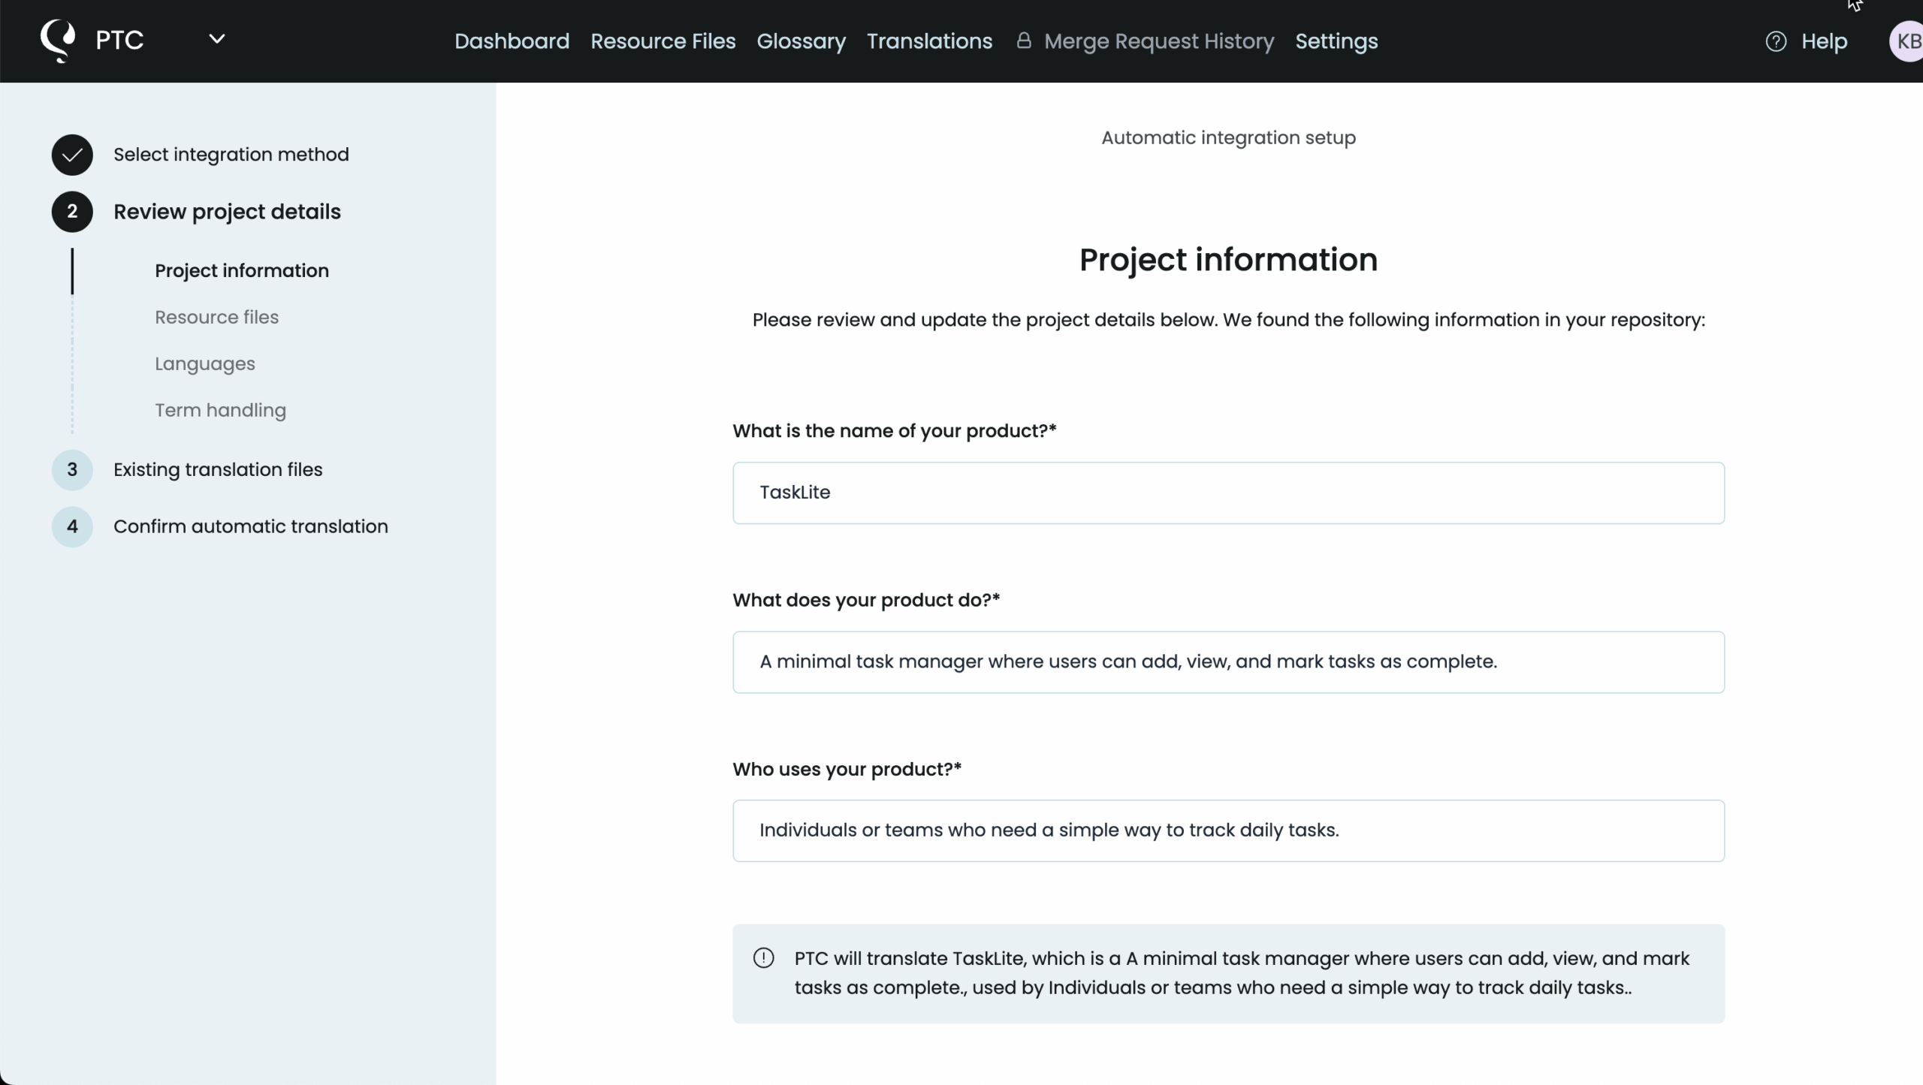
Task: Expand the PTC project dropdown chevron
Action: (x=216, y=39)
